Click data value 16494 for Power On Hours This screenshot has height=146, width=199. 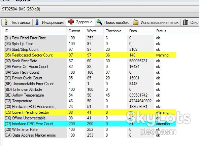click(x=134, y=67)
